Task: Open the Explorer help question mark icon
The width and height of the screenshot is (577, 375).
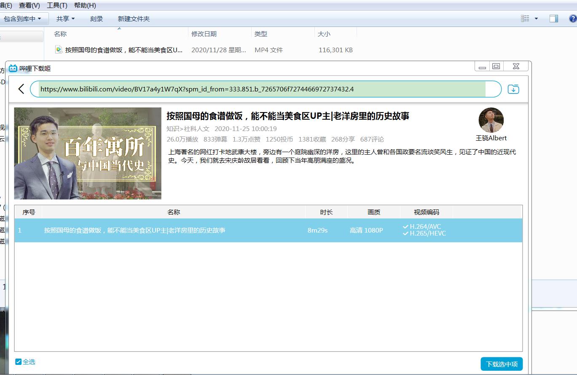Action: (573, 19)
